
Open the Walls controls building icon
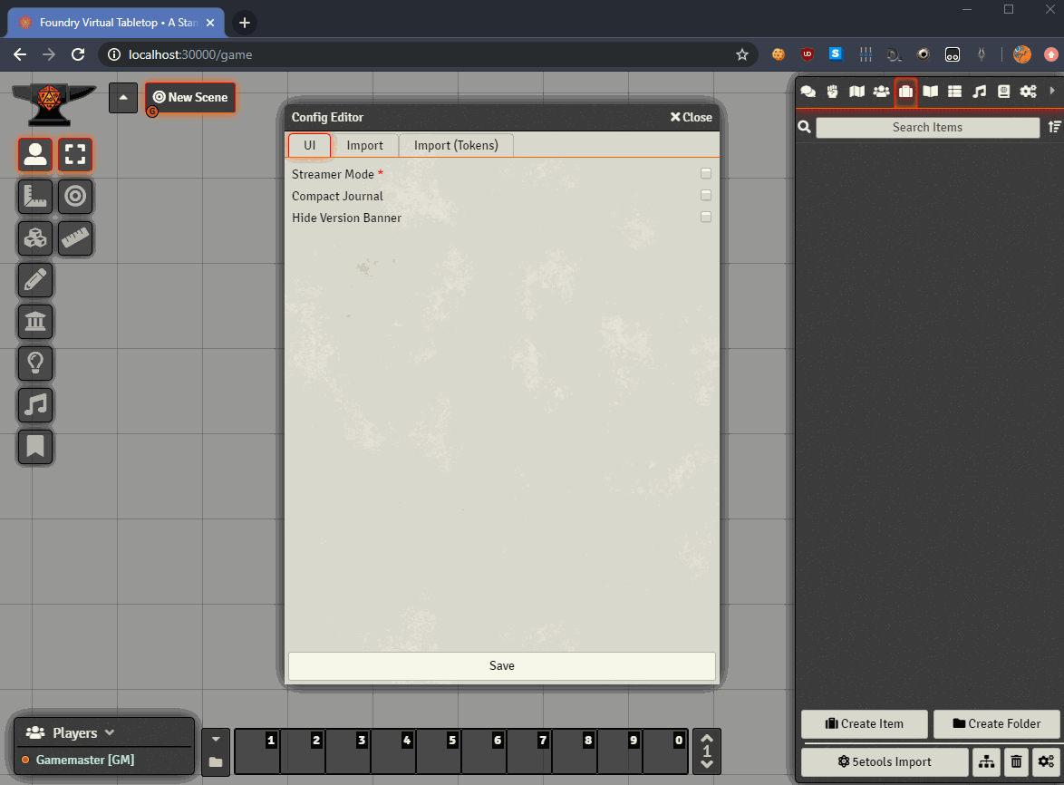click(x=35, y=322)
